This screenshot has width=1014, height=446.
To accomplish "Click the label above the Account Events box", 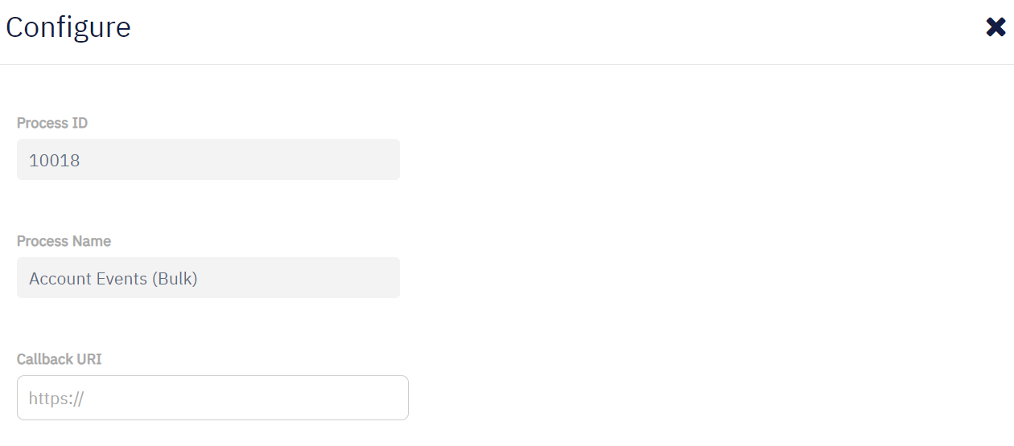I will (64, 241).
